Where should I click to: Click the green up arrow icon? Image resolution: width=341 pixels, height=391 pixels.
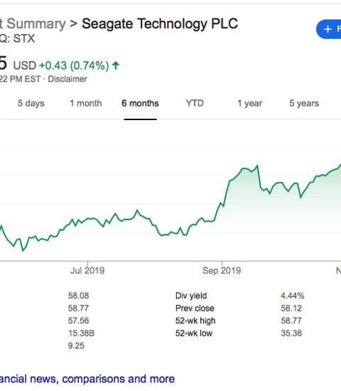click(x=116, y=65)
